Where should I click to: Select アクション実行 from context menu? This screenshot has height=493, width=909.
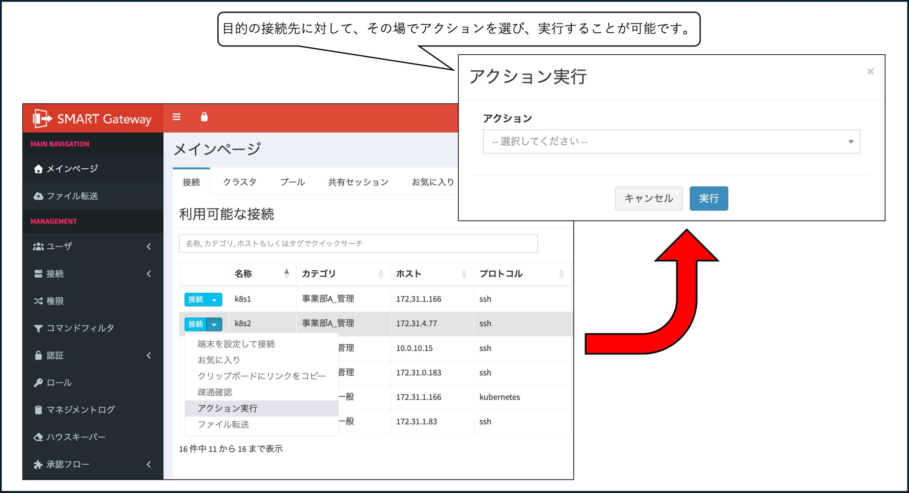pyautogui.click(x=227, y=408)
